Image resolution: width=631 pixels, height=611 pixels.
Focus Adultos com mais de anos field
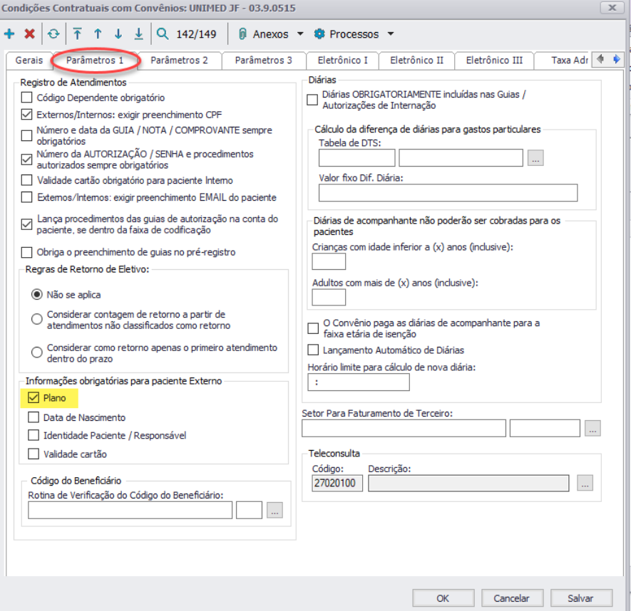[x=329, y=298]
